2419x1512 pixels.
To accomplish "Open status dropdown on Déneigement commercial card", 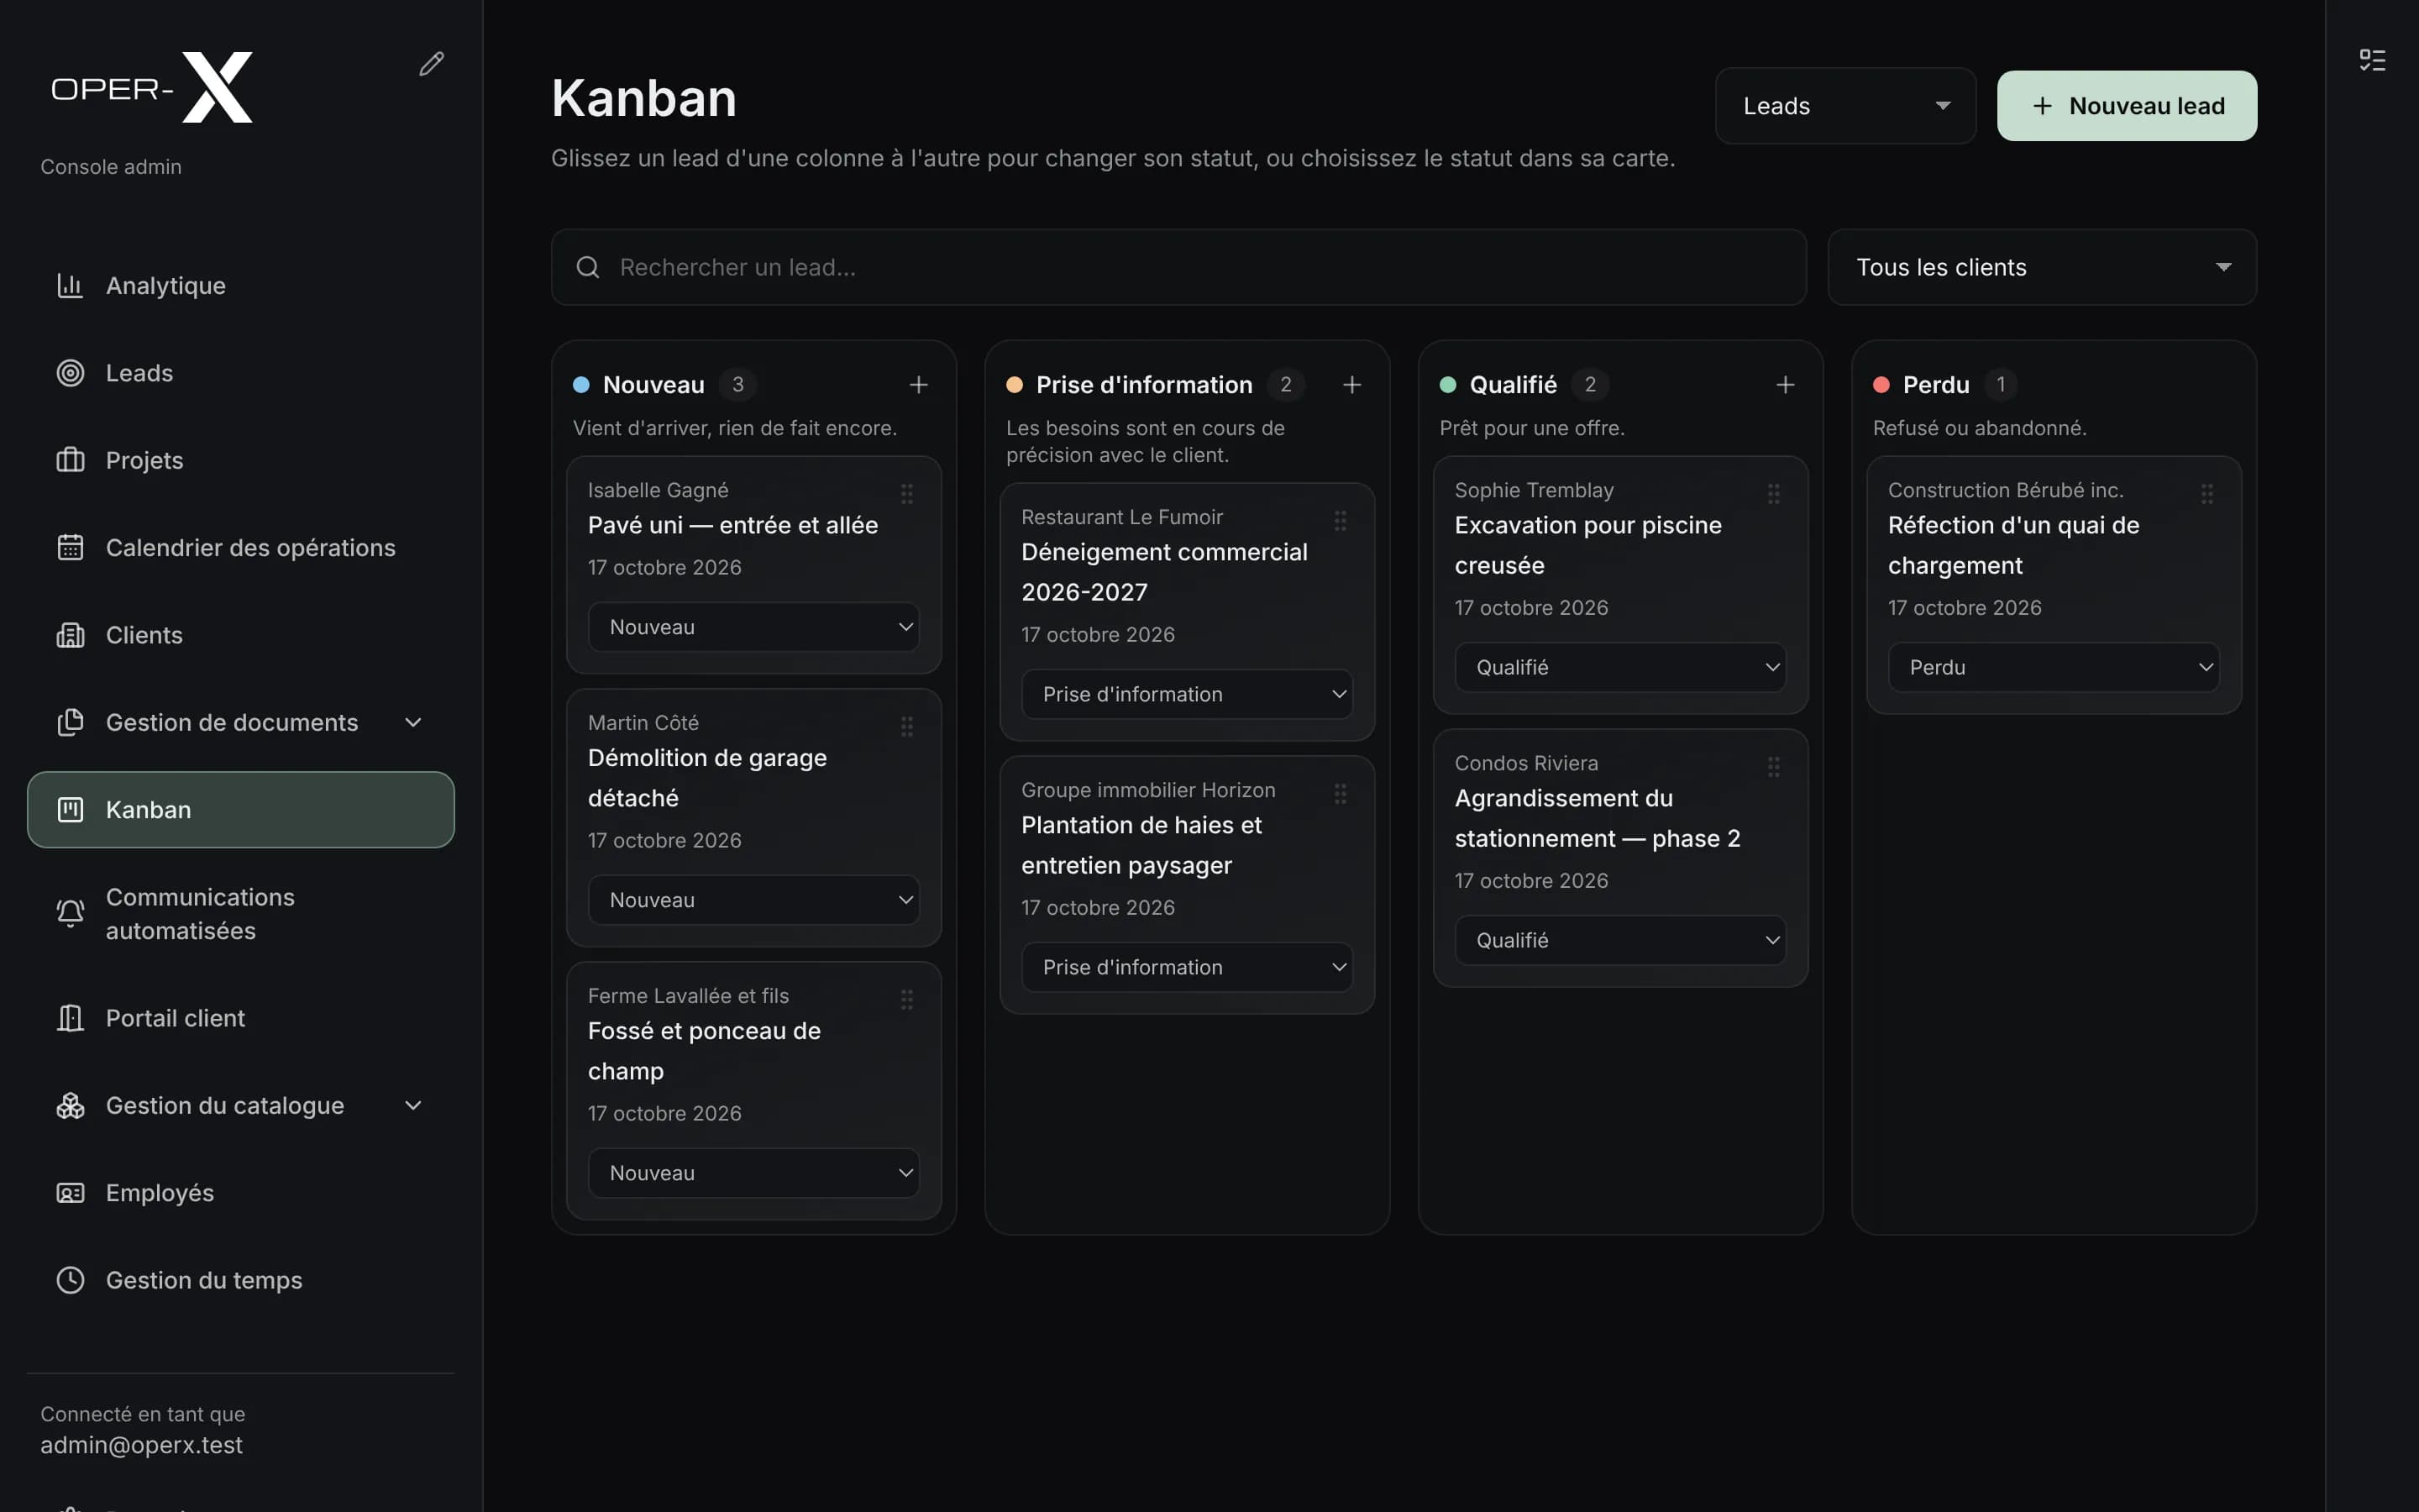I will pos(1188,694).
